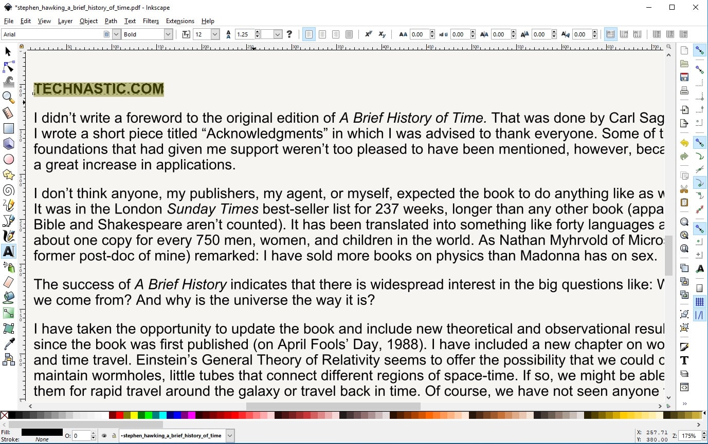
Task: Click the no-color X swatch
Action: click(4, 415)
